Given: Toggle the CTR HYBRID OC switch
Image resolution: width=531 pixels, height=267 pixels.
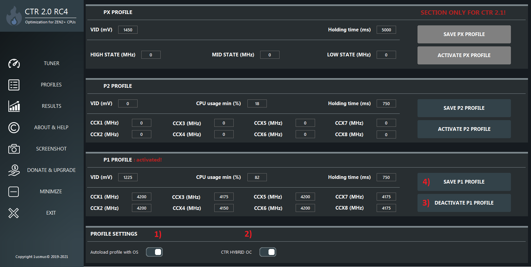Looking at the screenshot, I should pyautogui.click(x=268, y=252).
